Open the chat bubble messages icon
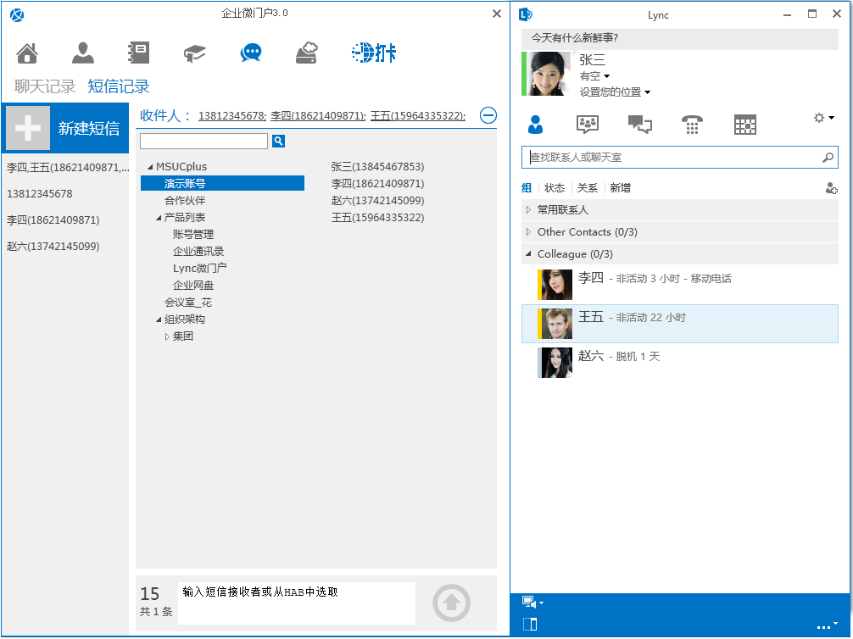The image size is (853, 639). pyautogui.click(x=251, y=53)
